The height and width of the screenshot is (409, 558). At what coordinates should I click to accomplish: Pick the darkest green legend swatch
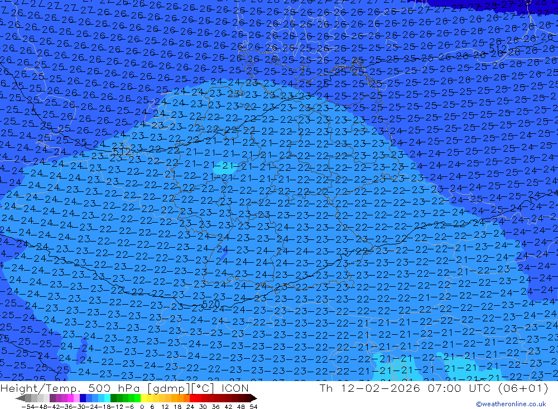(113, 398)
